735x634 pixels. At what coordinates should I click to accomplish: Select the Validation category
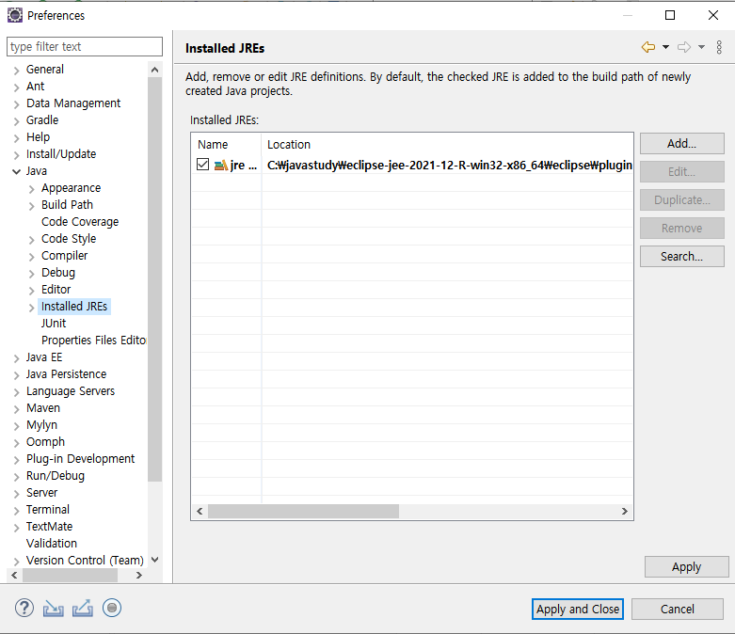click(x=52, y=543)
